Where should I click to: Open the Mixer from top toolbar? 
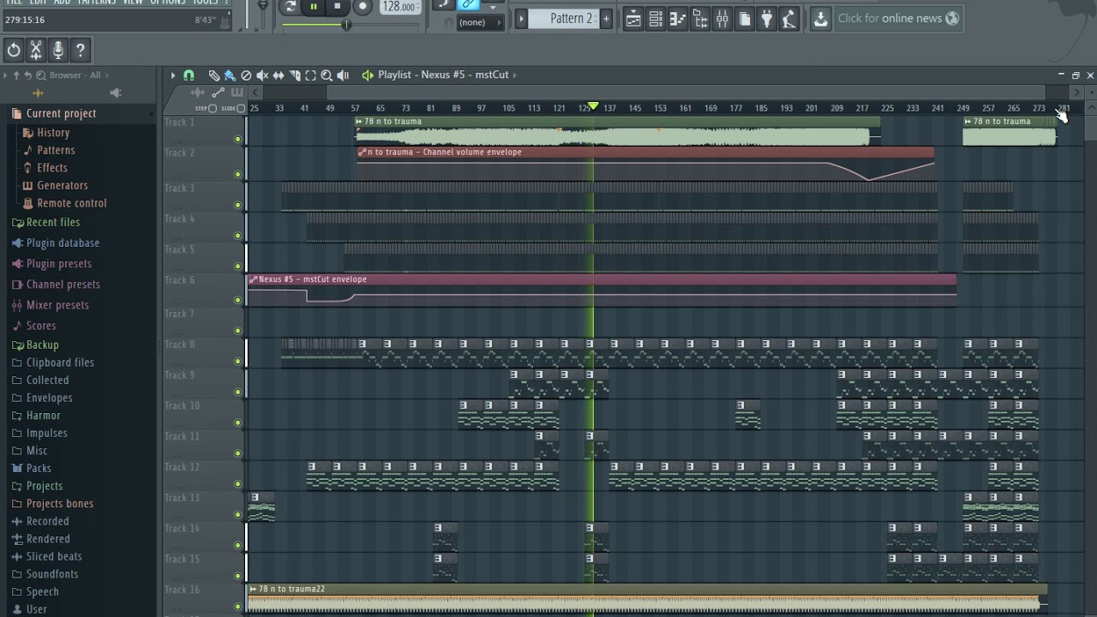pyautogui.click(x=722, y=18)
